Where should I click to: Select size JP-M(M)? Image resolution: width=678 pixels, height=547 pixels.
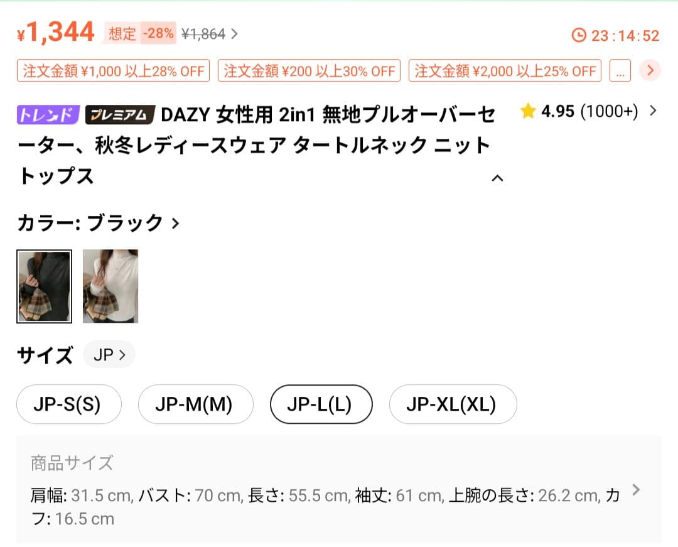point(195,404)
